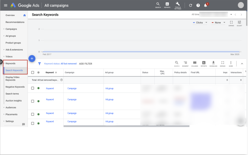This screenshot has width=248, height=155.
Task: Collapse the table toolbar chevron
Action: point(242,64)
